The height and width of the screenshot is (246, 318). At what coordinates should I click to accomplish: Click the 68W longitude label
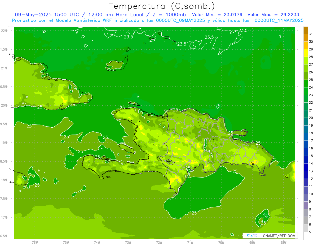point(283,242)
